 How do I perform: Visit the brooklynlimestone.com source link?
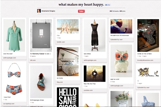click(x=145, y=60)
